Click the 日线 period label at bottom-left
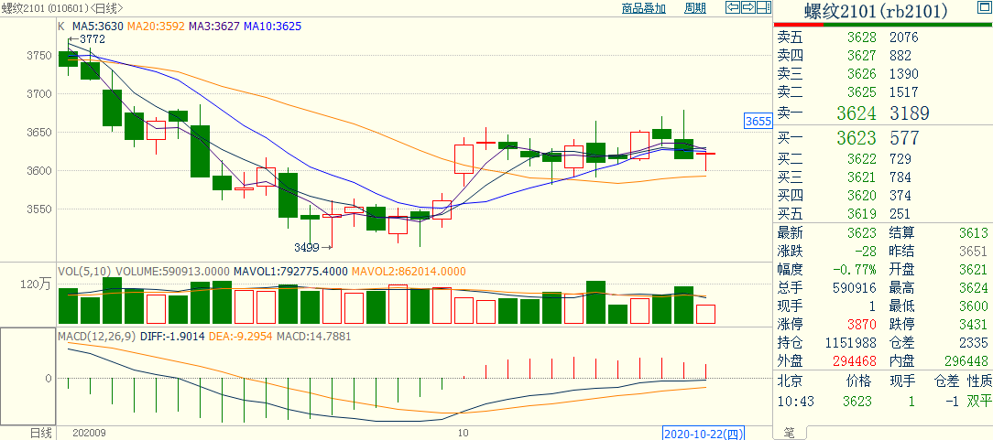The height and width of the screenshot is (440, 993). click(x=41, y=432)
